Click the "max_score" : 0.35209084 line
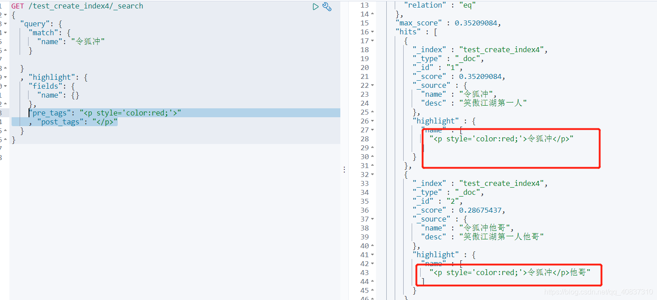This screenshot has width=657, height=300. pos(448,23)
